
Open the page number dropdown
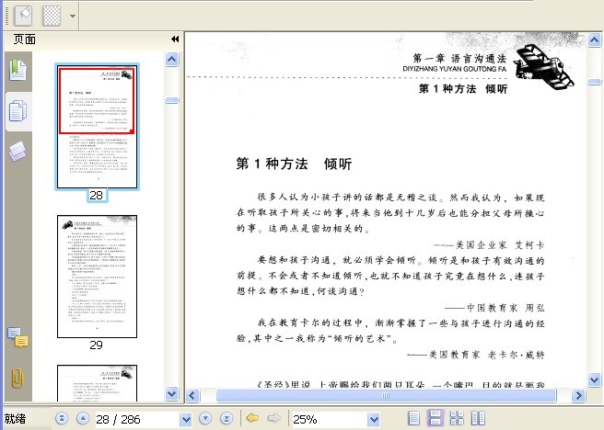pos(186,419)
